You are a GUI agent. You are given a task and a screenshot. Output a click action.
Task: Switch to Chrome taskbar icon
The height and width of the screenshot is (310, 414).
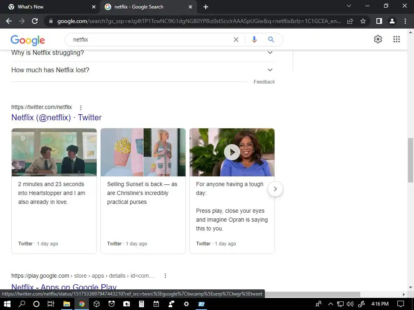point(82,304)
